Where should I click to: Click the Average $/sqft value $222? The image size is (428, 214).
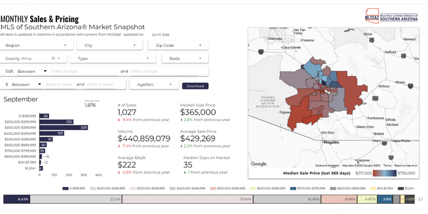127,165
